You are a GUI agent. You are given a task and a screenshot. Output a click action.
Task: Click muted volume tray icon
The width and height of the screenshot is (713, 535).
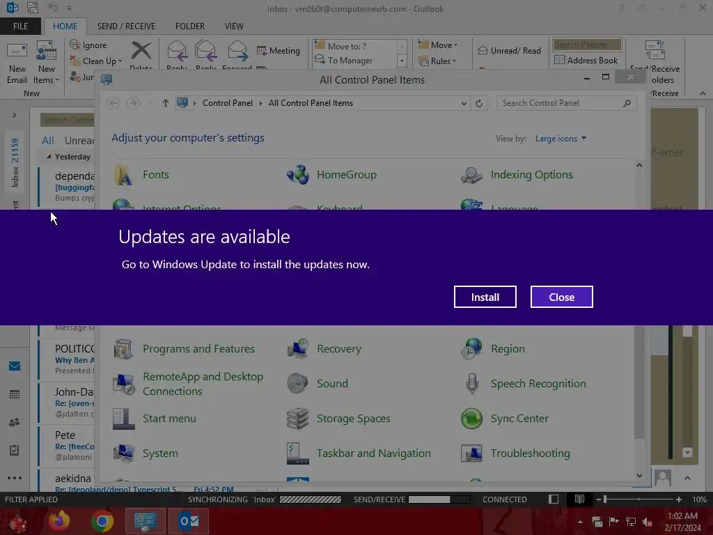[x=648, y=522]
